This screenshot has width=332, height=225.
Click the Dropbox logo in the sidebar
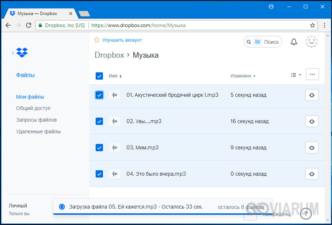point(22,53)
